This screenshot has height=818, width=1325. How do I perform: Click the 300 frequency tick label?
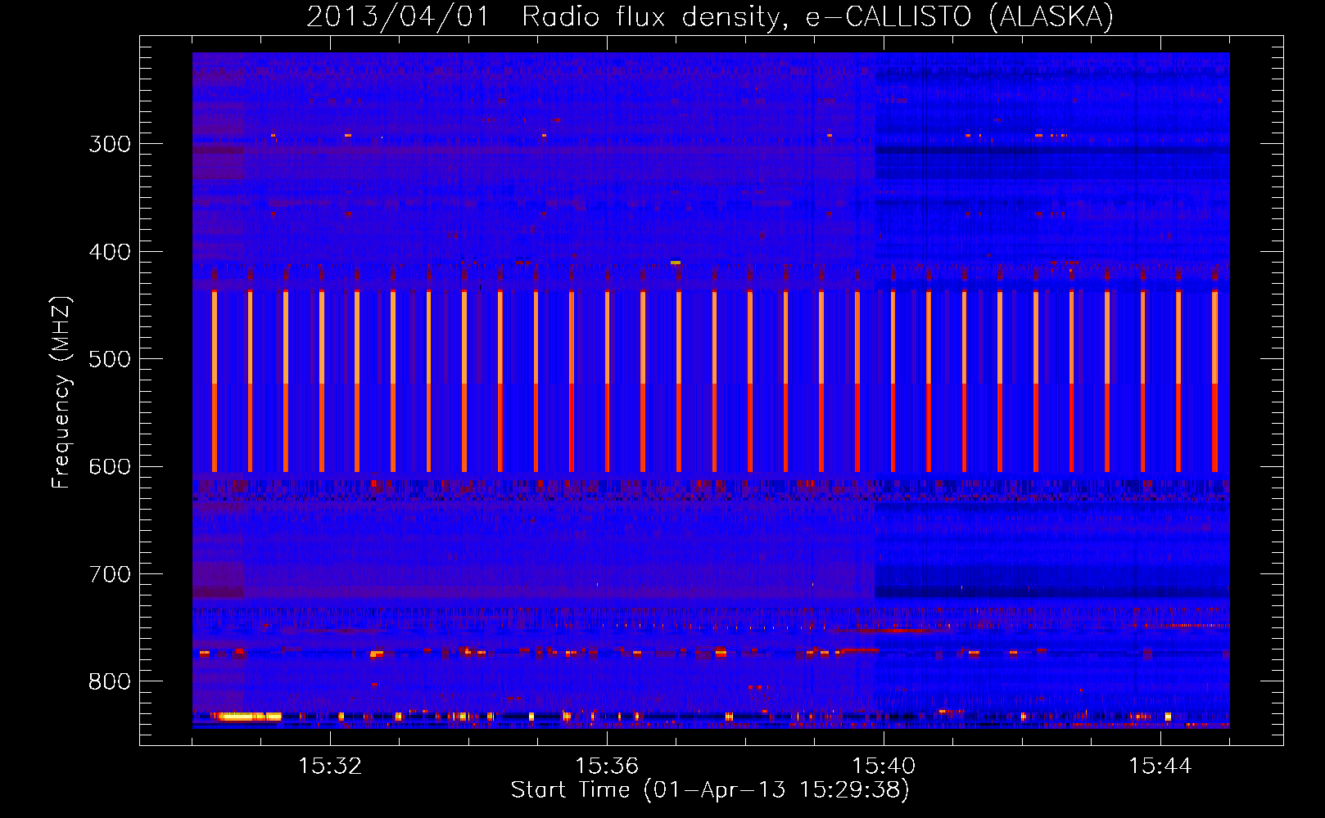[110, 144]
